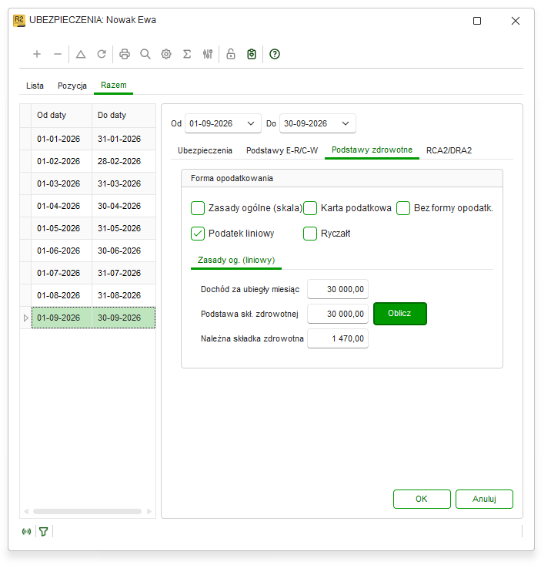The height and width of the screenshot is (582, 551).
Task: Uncheck the Podatek liniowy checkbox
Action: 198,234
